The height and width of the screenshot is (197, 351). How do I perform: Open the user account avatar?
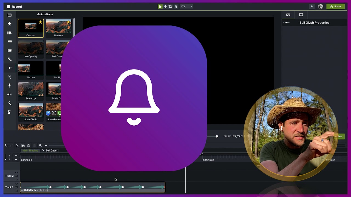[x=320, y=7]
